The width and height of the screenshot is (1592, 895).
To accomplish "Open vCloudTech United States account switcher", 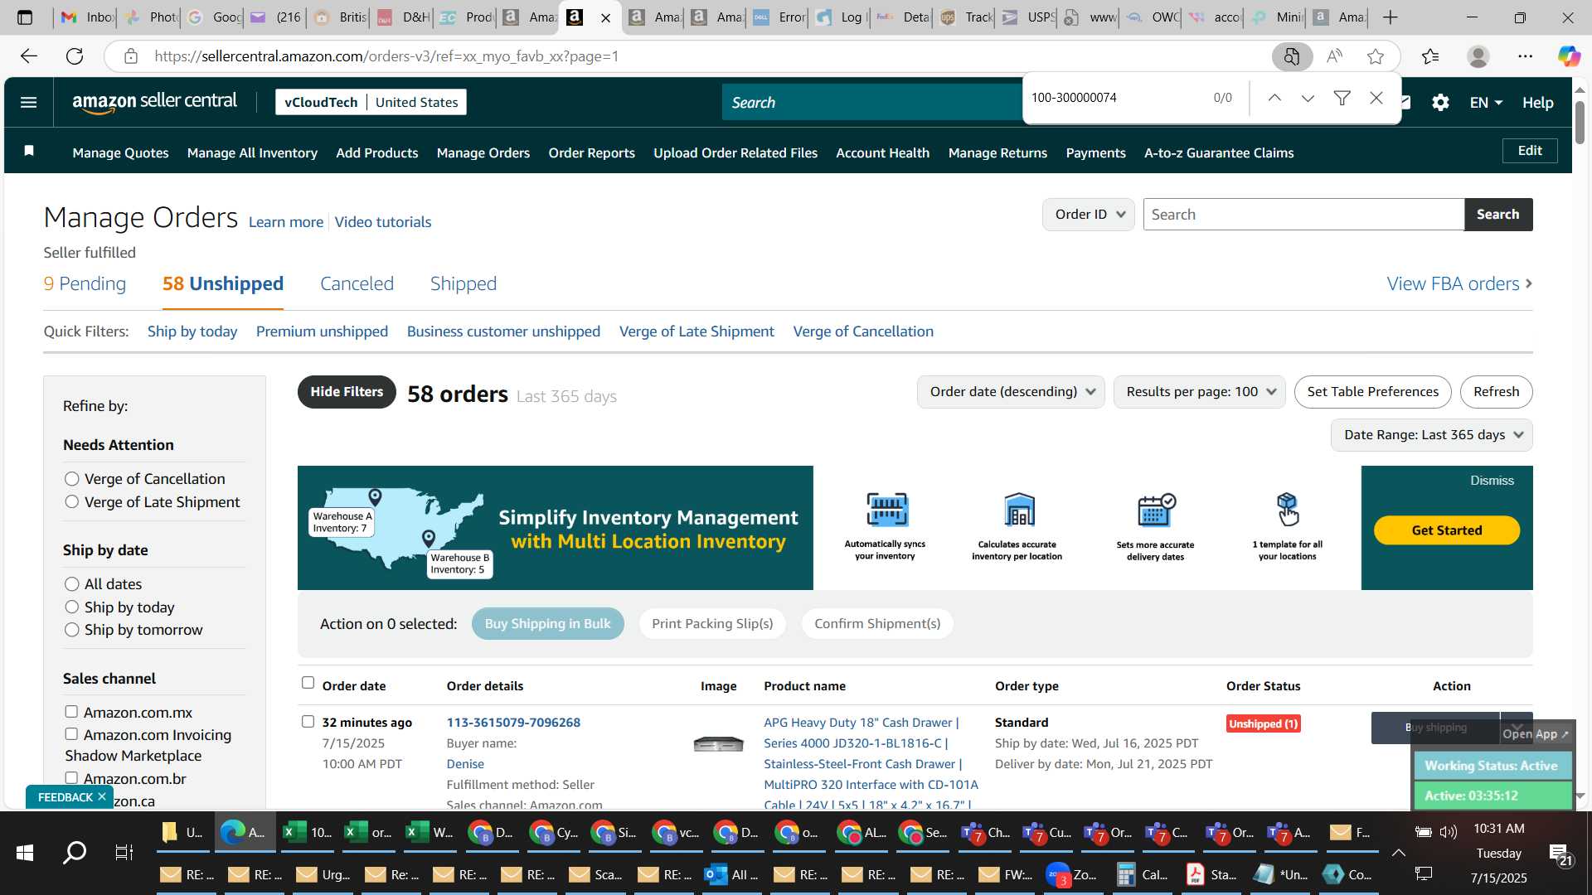I will tap(371, 102).
